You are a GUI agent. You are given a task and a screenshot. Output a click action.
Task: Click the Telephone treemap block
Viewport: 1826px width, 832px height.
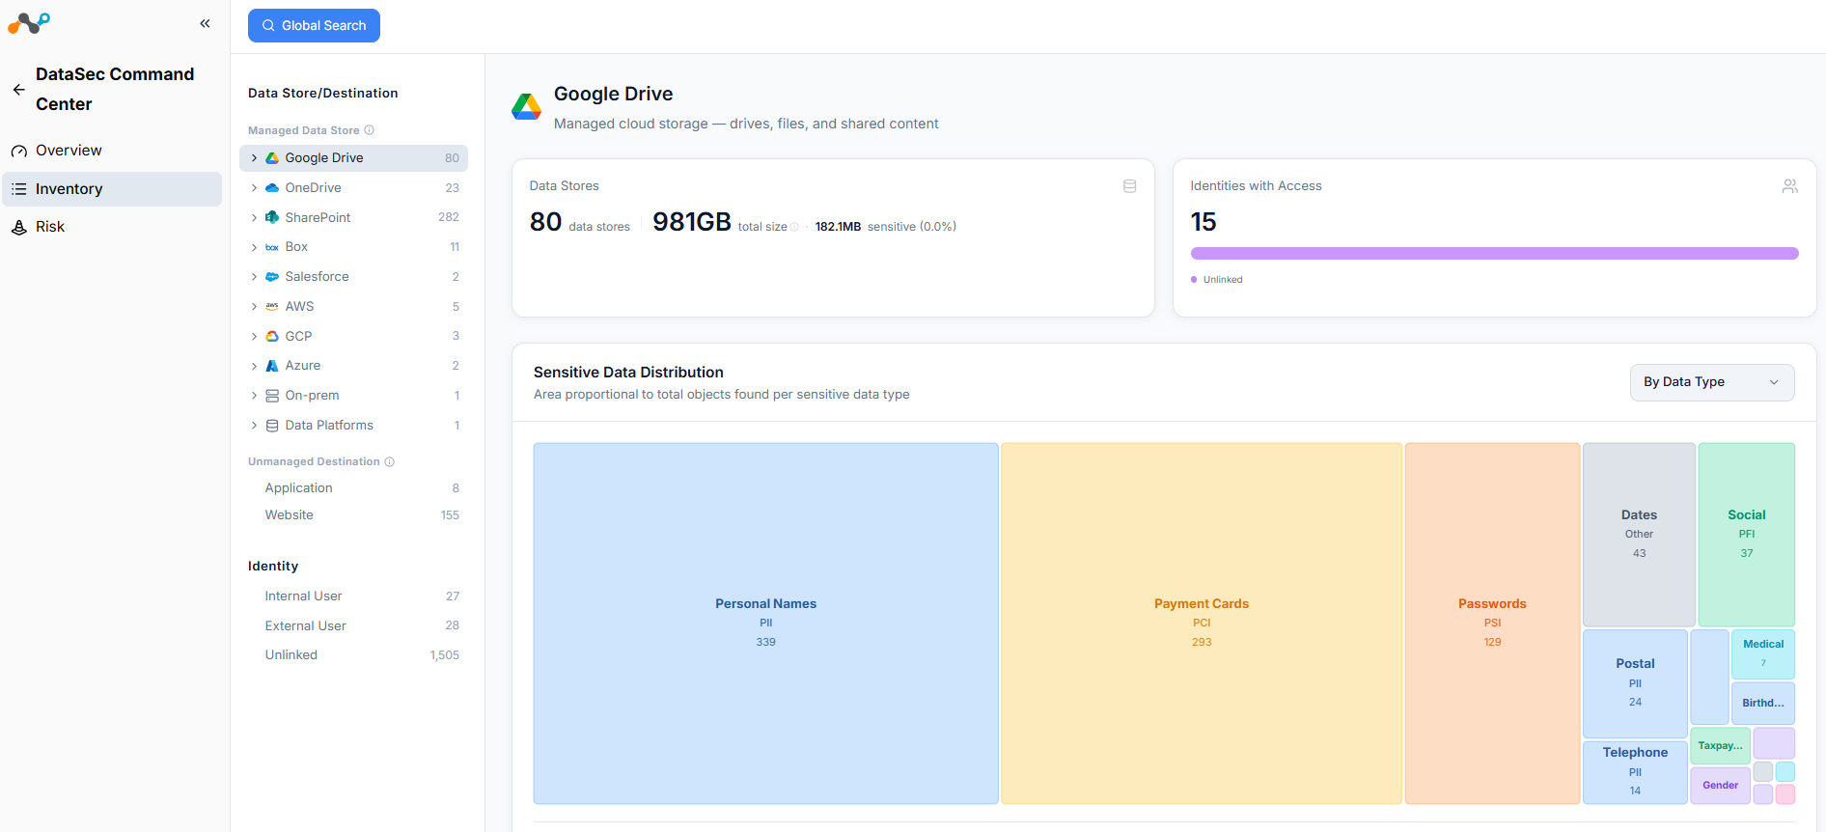coord(1635,772)
